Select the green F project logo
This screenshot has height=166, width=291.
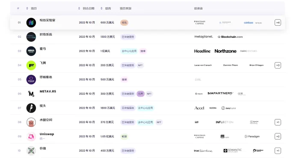click(x=31, y=65)
